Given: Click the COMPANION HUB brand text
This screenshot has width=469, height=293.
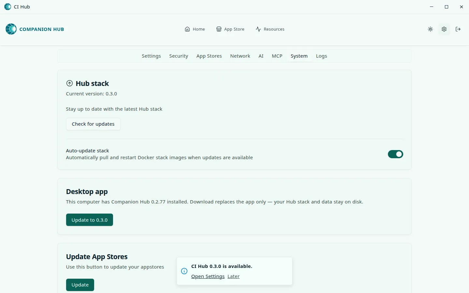Looking at the screenshot, I should pos(42,29).
